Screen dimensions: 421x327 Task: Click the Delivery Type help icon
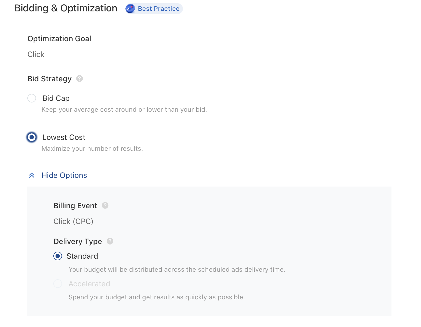click(110, 241)
